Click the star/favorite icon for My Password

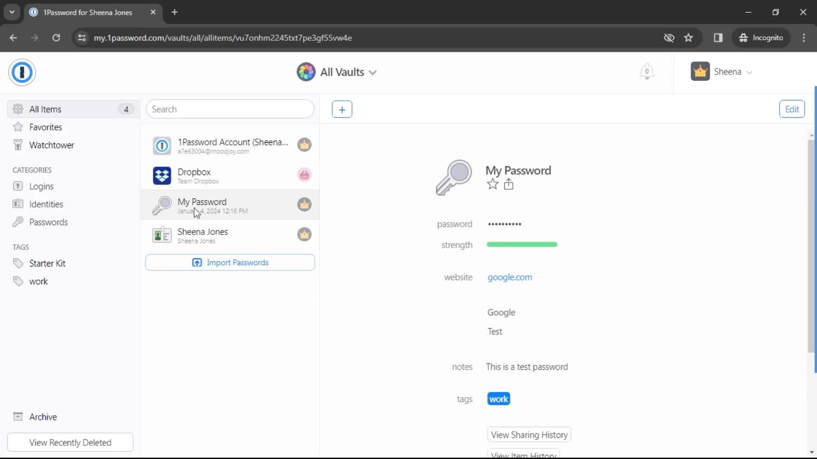(x=493, y=184)
